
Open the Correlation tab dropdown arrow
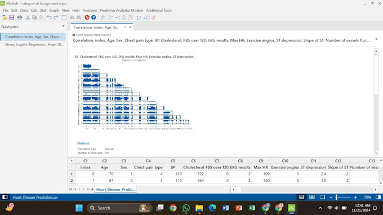click(125, 28)
